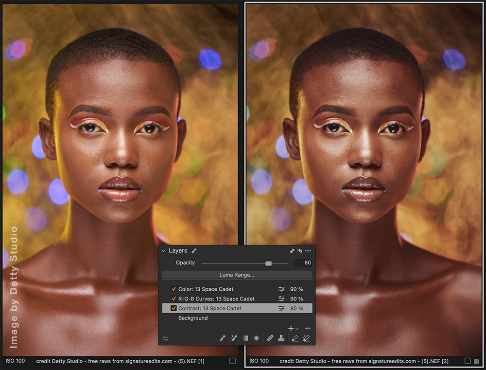Viewport: 486px width, 370px height.
Task: Collapse the Layers panel chevron
Action: tap(163, 251)
